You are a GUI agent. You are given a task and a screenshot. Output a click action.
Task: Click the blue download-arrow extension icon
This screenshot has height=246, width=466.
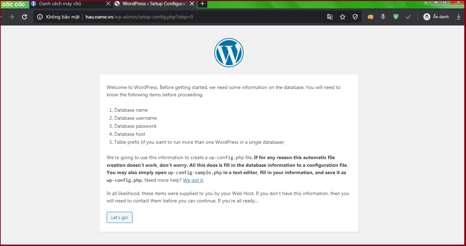pos(383,17)
